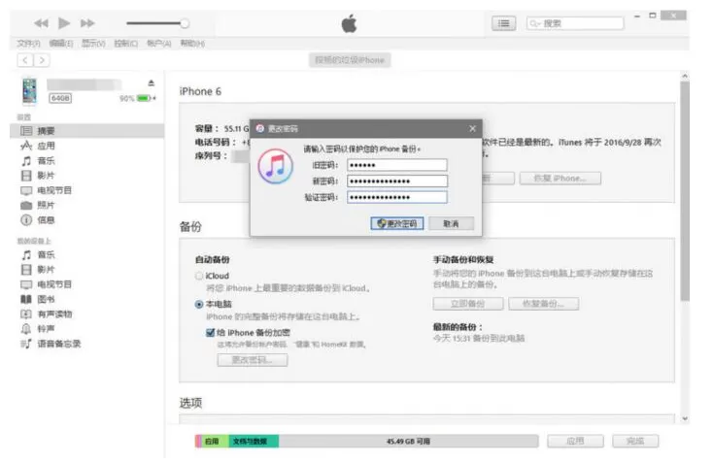Click the fast-forward playback button
Image resolution: width=713 pixels, height=462 pixels.
coord(87,23)
